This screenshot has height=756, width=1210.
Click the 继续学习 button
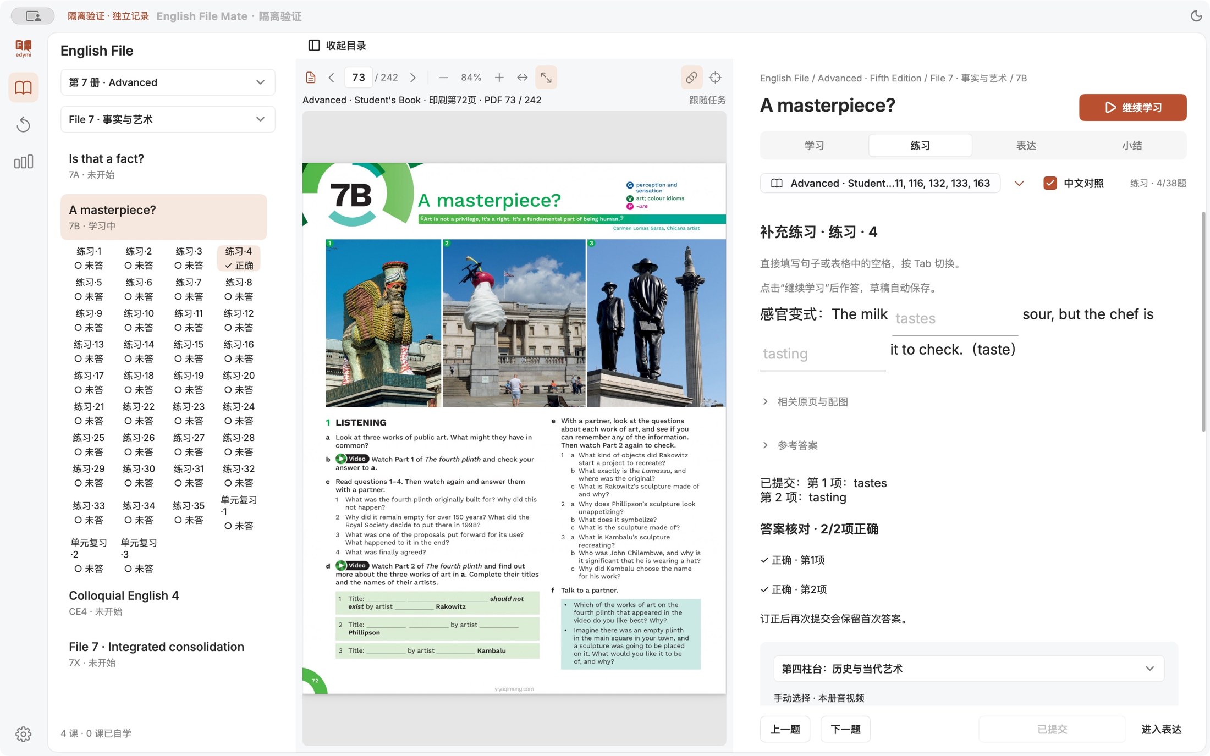pos(1132,108)
